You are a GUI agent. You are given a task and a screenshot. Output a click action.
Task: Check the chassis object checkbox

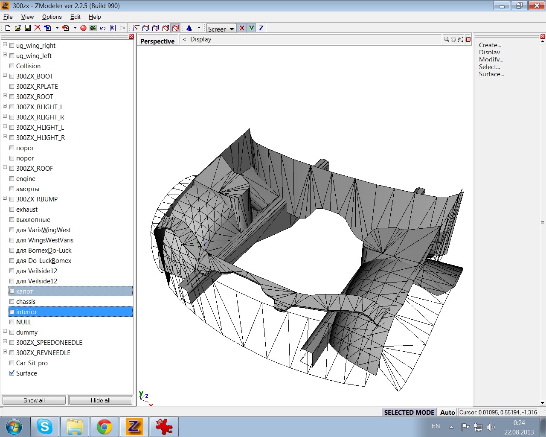[x=12, y=301]
